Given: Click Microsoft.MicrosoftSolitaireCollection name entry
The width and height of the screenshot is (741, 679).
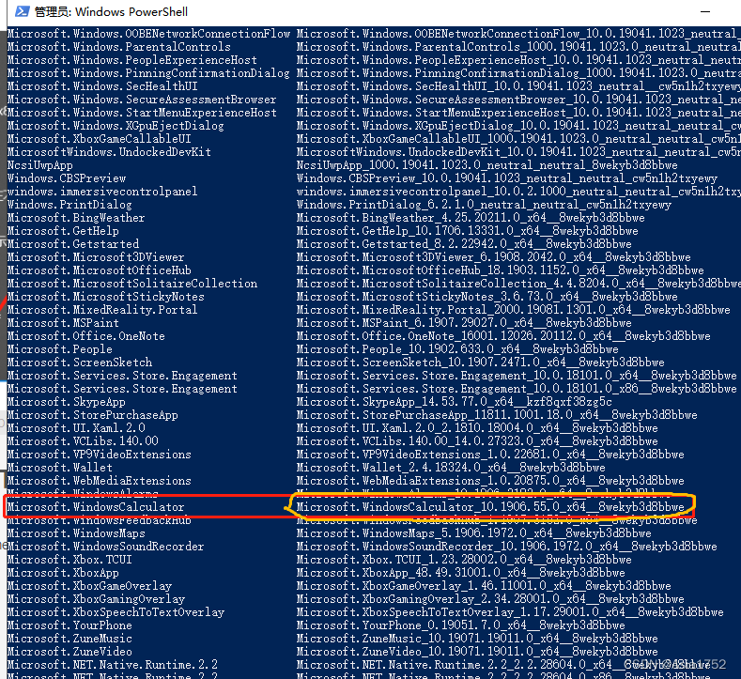Looking at the screenshot, I should [x=131, y=284].
